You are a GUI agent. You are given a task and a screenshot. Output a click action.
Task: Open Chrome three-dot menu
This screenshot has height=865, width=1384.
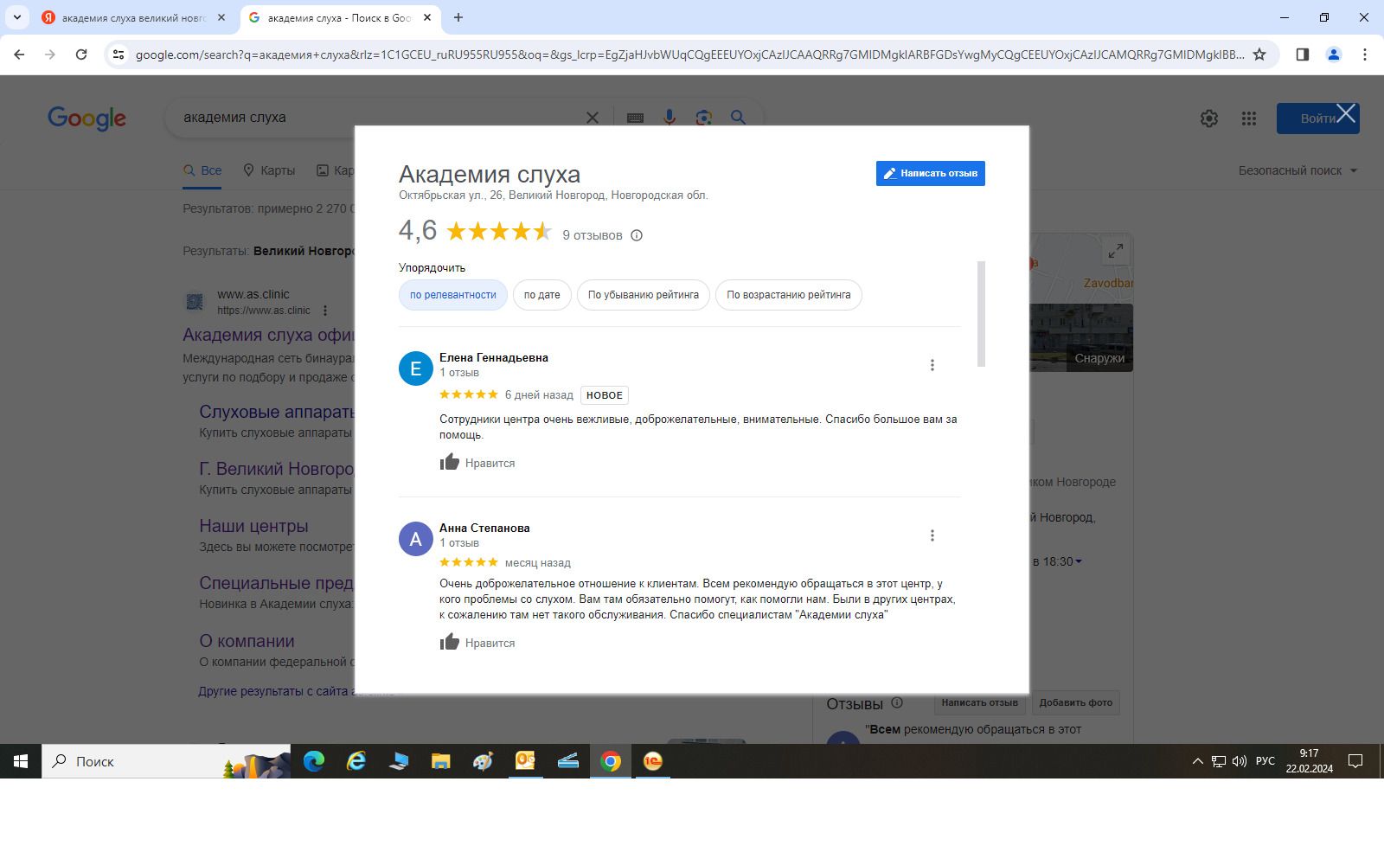pos(1364,54)
